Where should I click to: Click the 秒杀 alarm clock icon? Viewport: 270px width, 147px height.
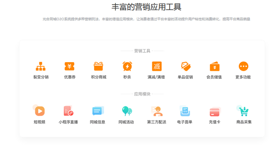[127, 66]
